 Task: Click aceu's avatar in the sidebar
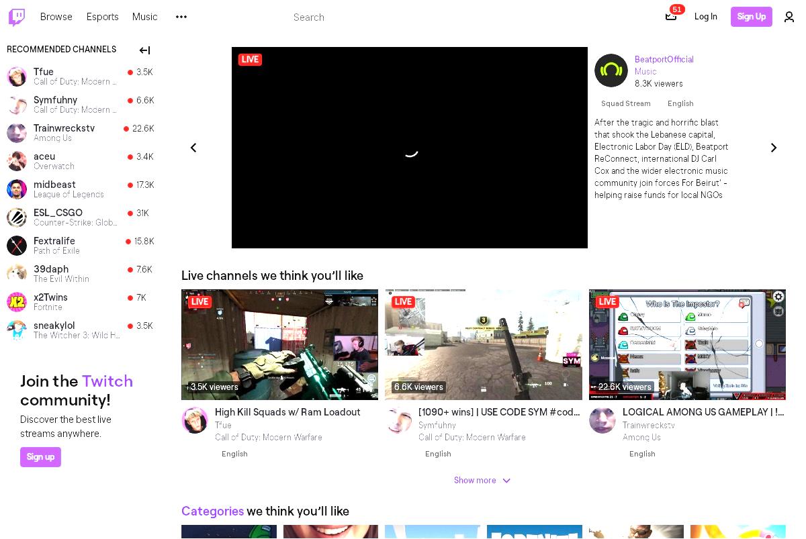(x=17, y=161)
